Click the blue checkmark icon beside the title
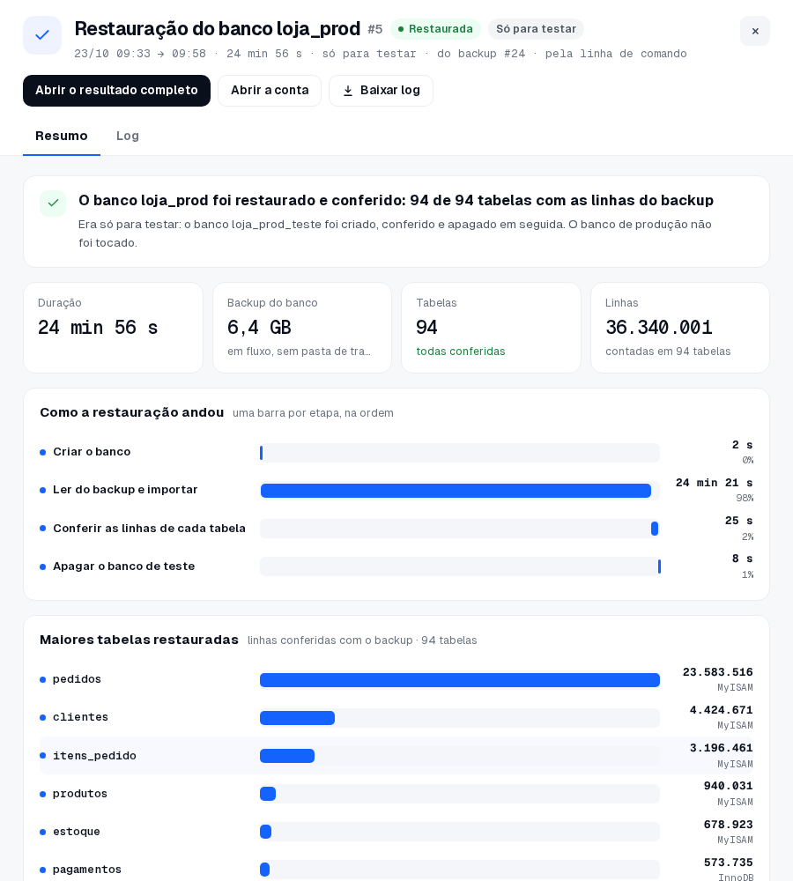 pyautogui.click(x=42, y=35)
